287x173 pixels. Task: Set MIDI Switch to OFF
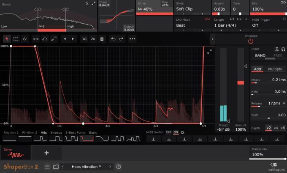(x=168, y=132)
